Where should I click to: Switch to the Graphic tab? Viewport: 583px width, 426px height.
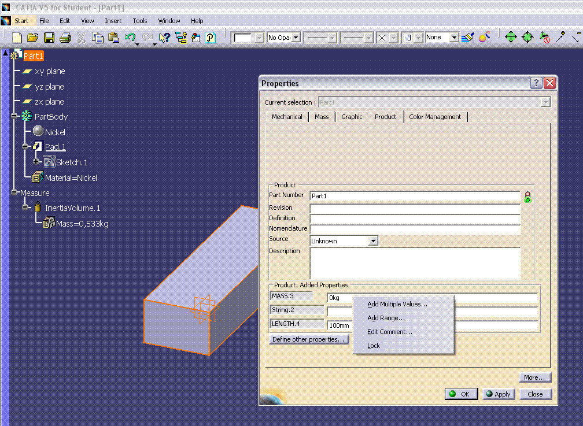(352, 117)
